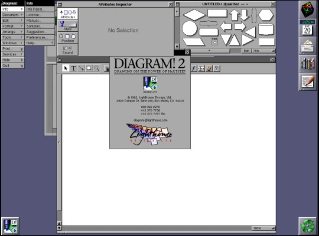Switch inspector to Attributes

(x=68, y=14)
